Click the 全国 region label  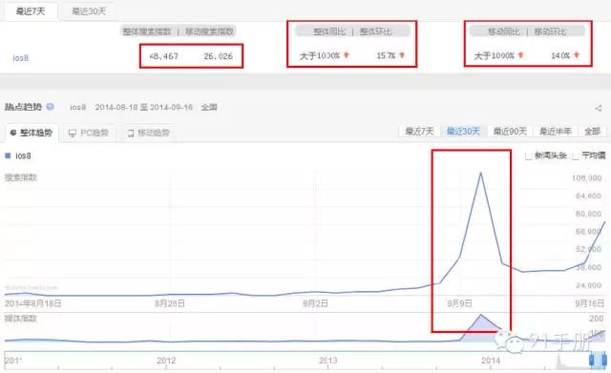(x=209, y=107)
